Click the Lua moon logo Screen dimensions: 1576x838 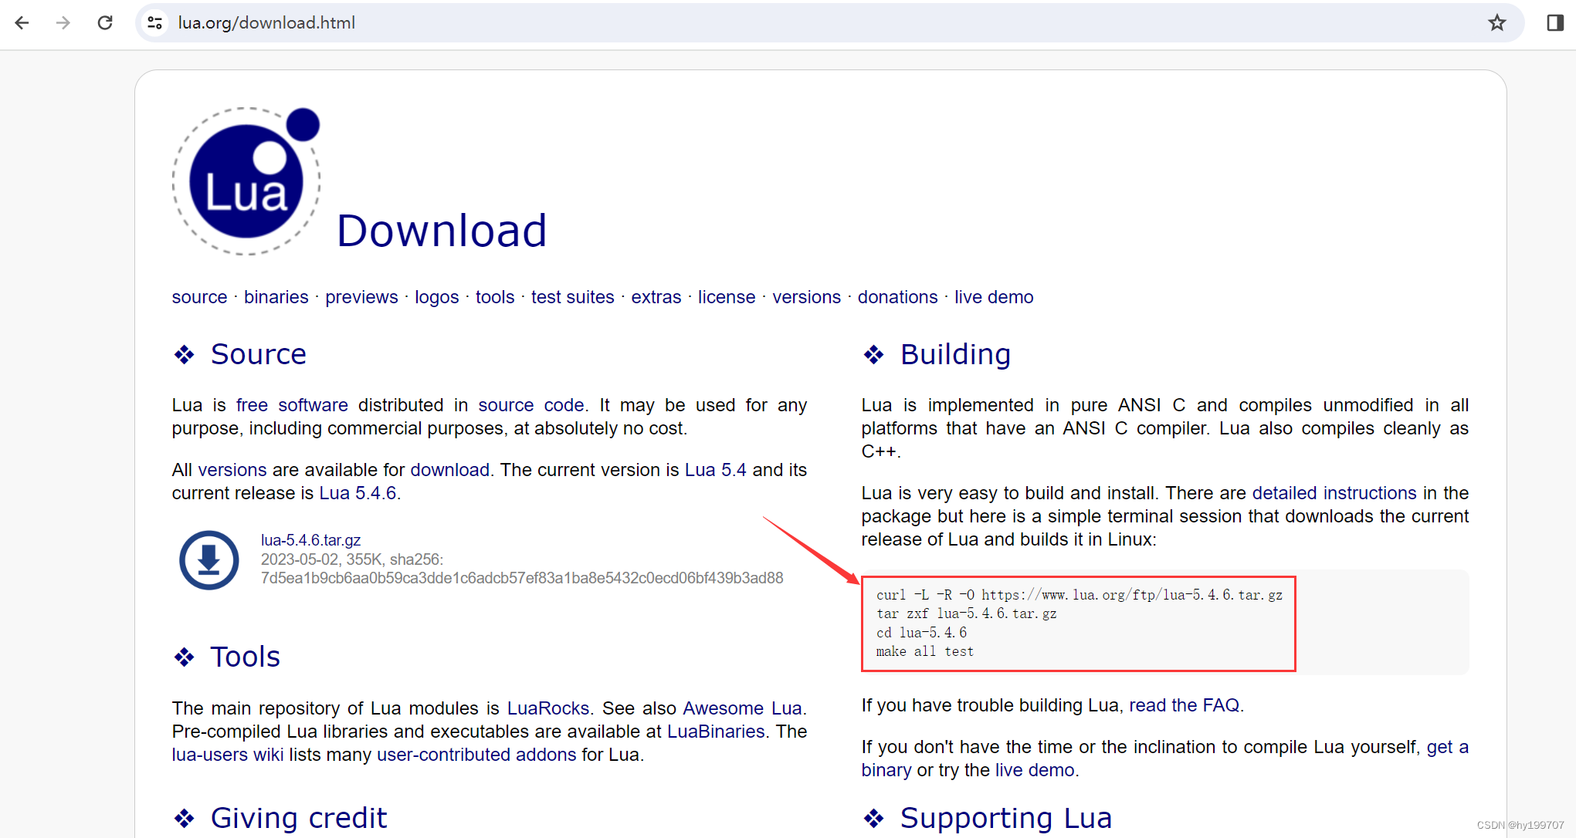pos(246,180)
